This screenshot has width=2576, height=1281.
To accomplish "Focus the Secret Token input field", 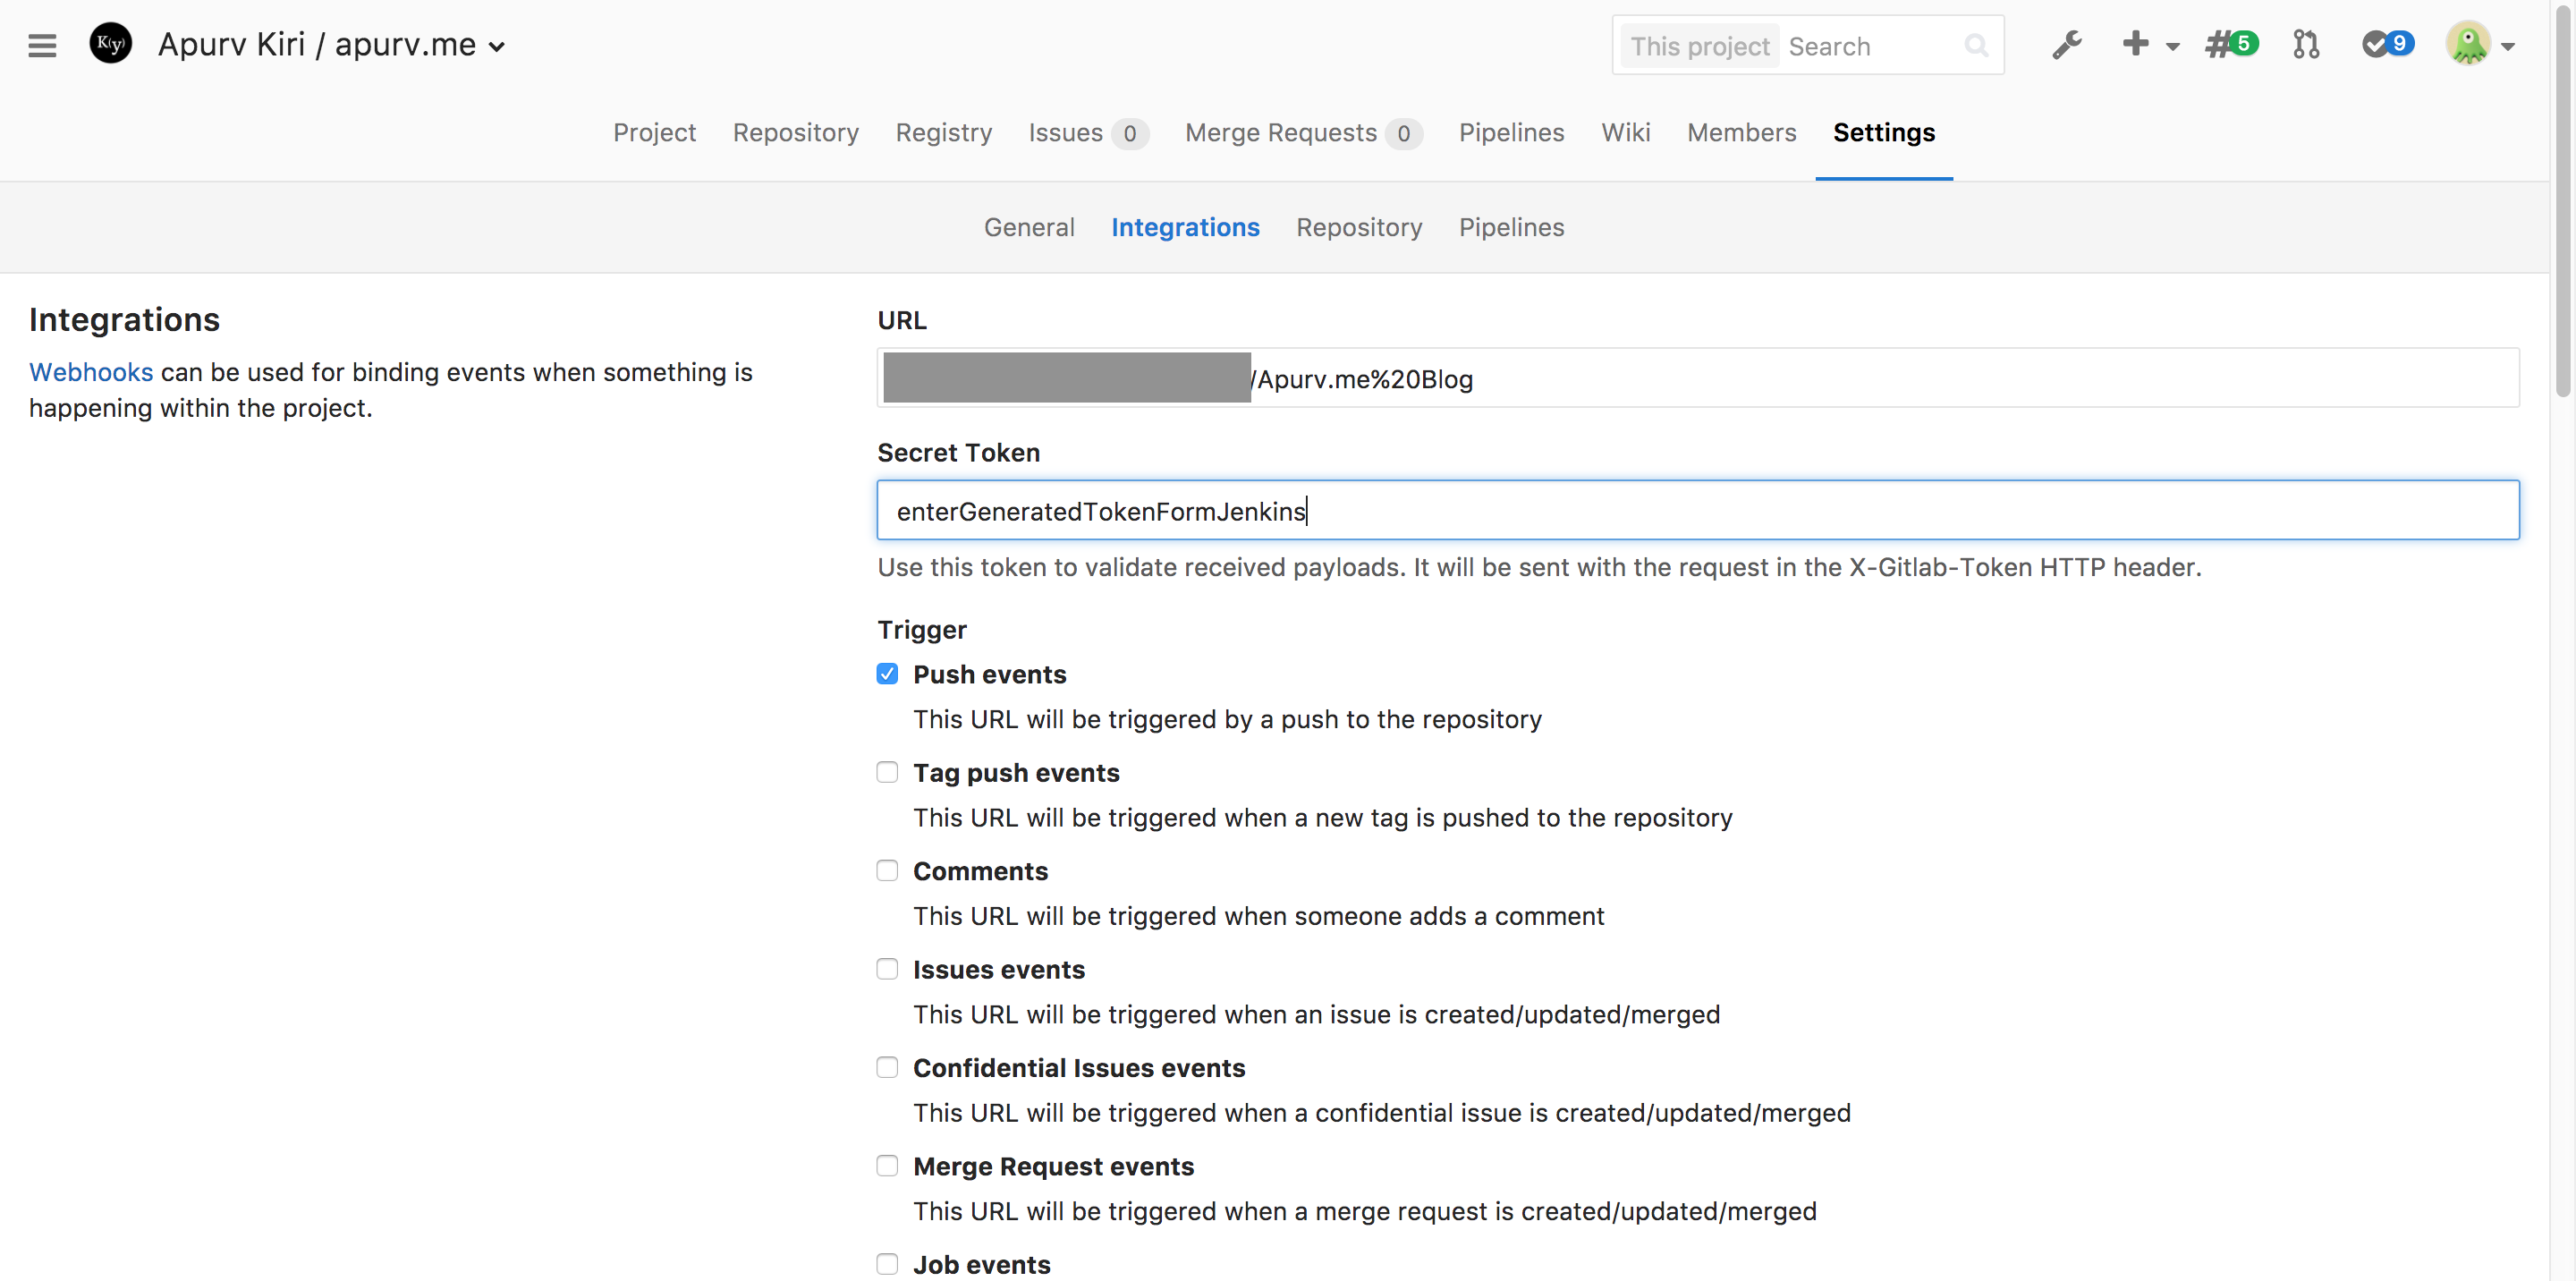I will 1697,511.
